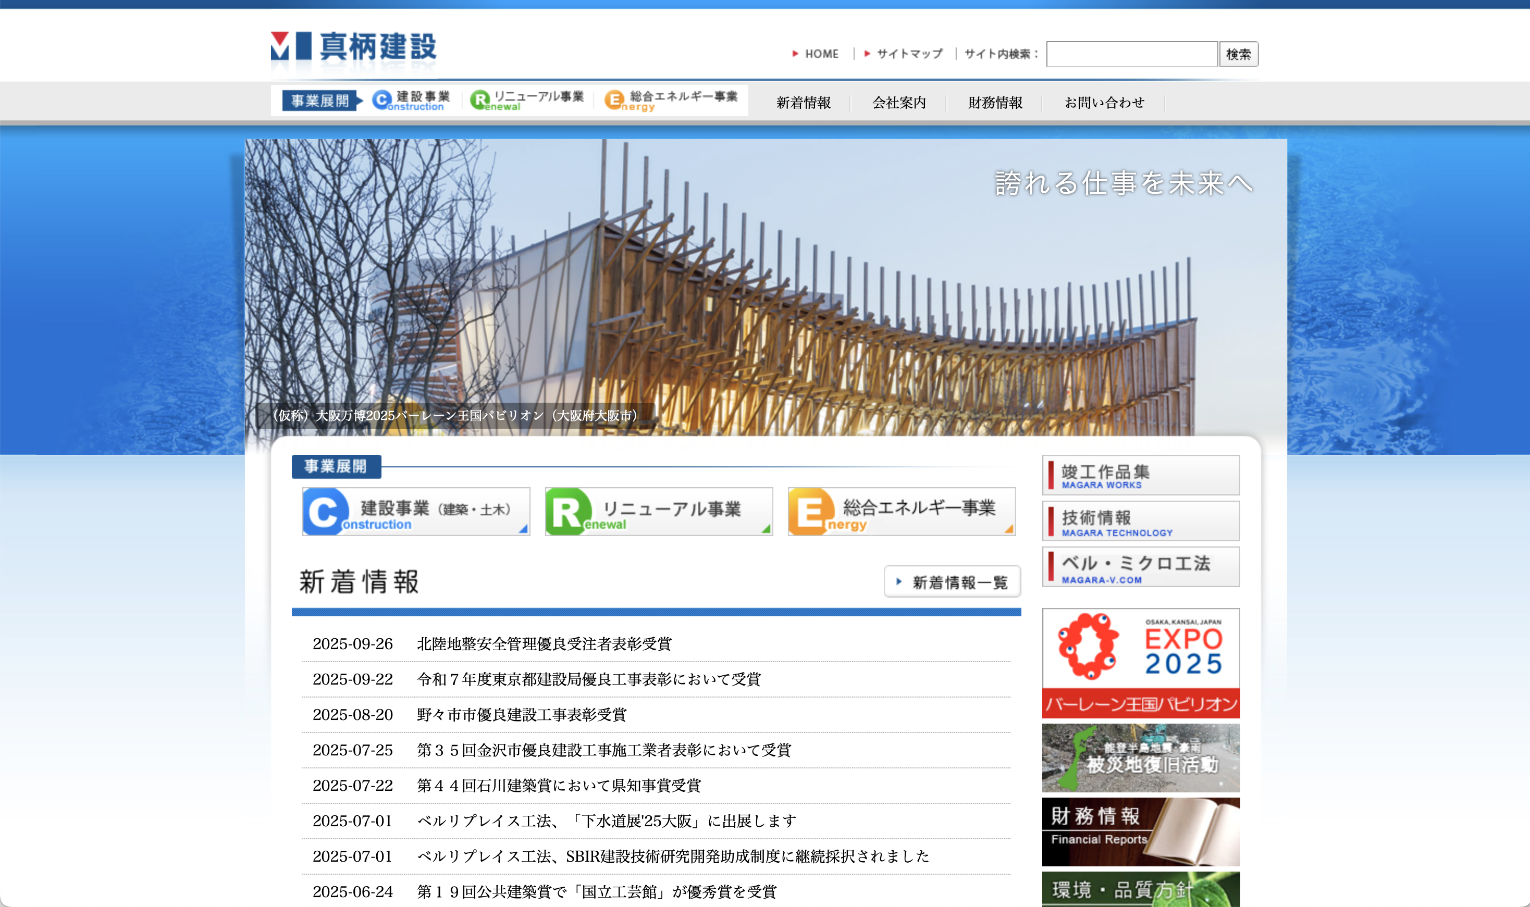The image size is (1530, 907).
Task: Open 北陸地整安全管理優良受注者表彰受賞 news item
Action: pos(544,643)
